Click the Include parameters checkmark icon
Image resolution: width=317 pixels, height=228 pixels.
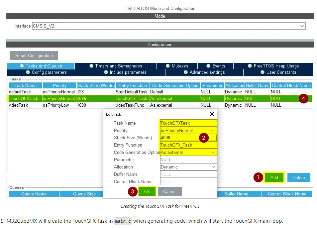pyautogui.click(x=106, y=72)
